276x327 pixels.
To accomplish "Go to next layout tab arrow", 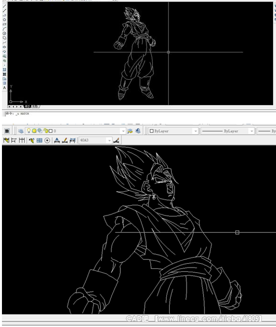I will pos(17,107).
